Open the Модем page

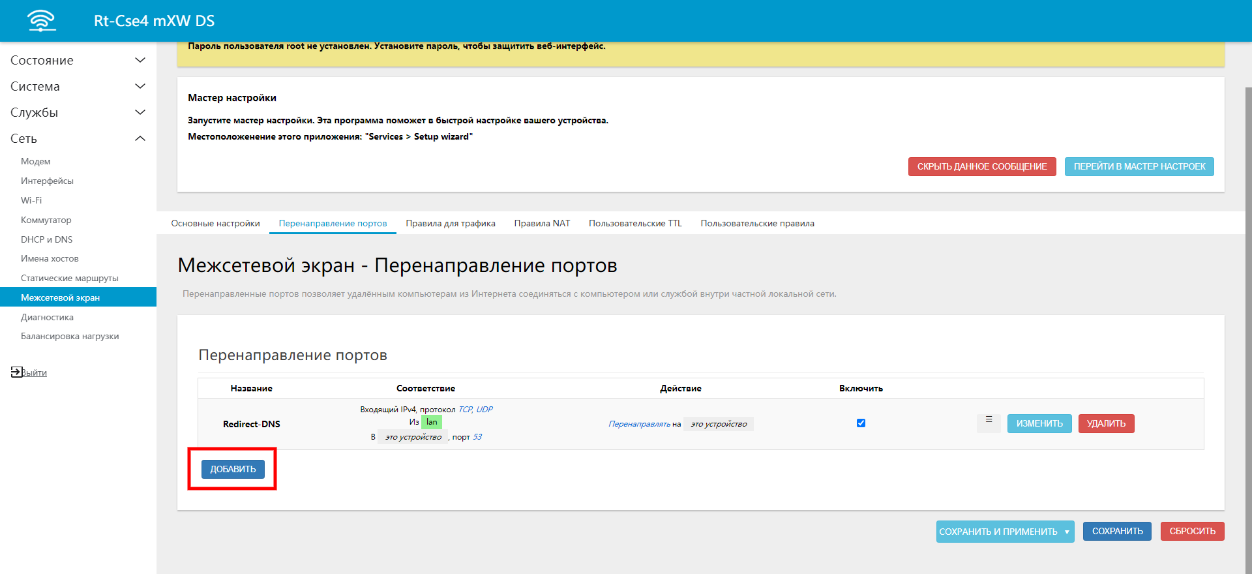point(35,161)
